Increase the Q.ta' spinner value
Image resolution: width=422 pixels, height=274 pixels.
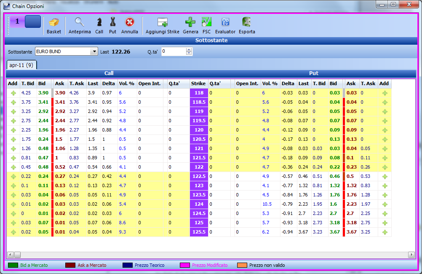tap(189, 50)
